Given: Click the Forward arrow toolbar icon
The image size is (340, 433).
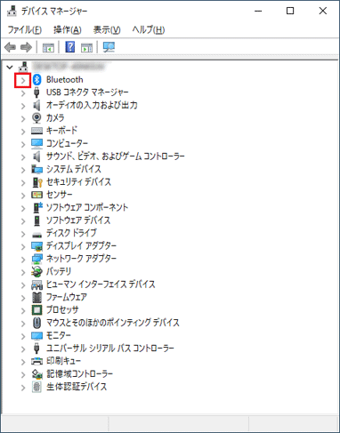Looking at the screenshot, I should point(26,47).
